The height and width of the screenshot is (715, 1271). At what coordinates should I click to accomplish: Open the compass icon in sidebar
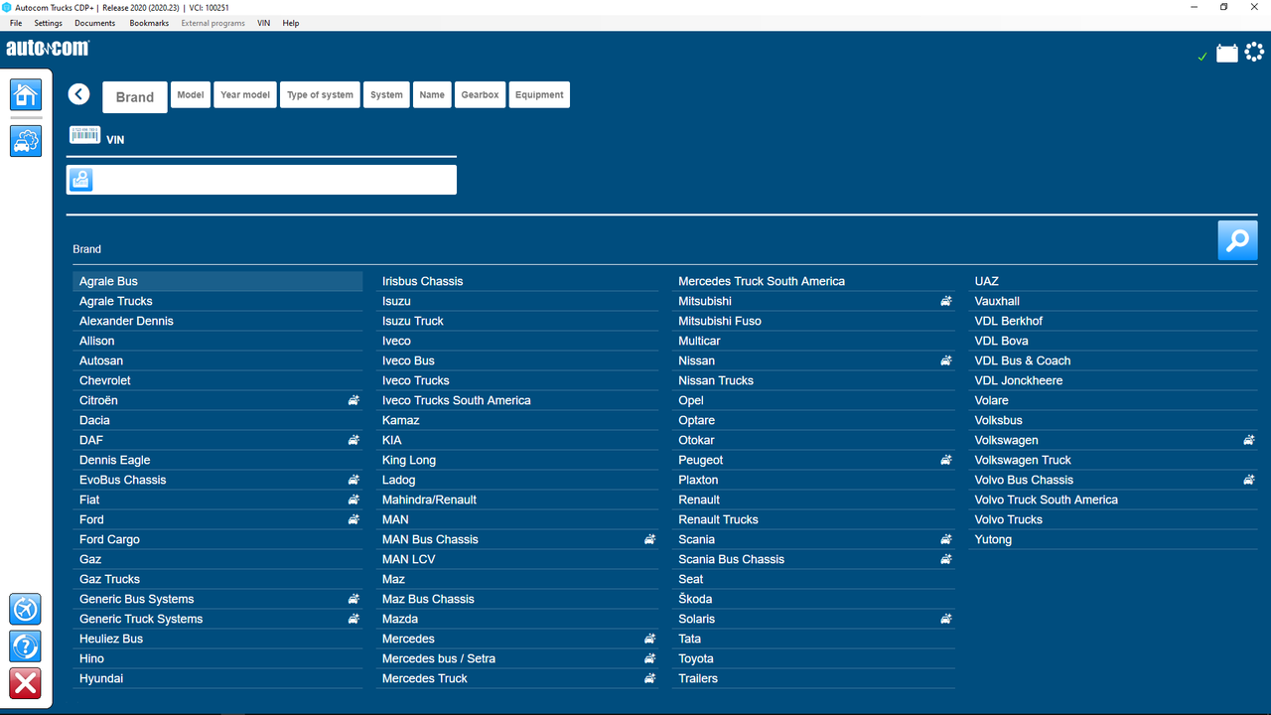coord(26,609)
